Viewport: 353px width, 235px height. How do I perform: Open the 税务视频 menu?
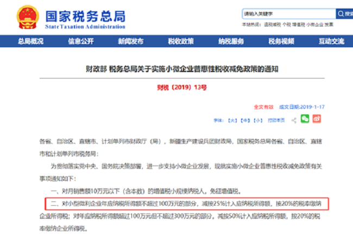pos(281,41)
